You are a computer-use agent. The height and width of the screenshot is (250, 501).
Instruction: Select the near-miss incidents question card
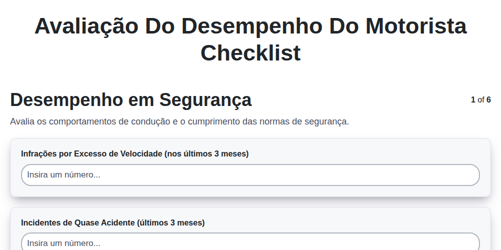point(250,228)
